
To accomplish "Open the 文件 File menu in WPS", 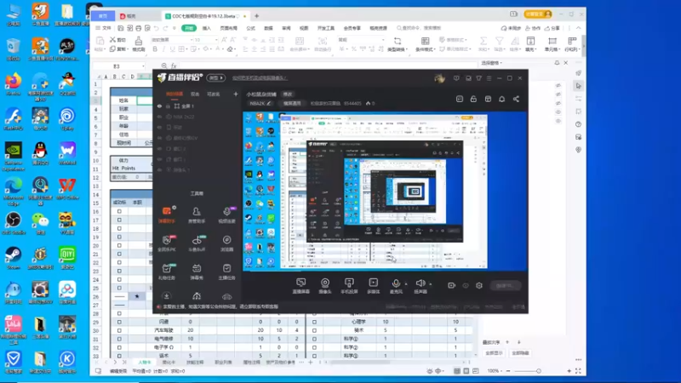I will tap(103, 28).
